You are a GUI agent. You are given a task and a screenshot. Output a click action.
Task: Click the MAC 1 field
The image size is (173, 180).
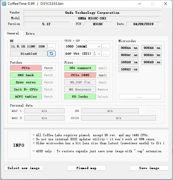coord(44,111)
